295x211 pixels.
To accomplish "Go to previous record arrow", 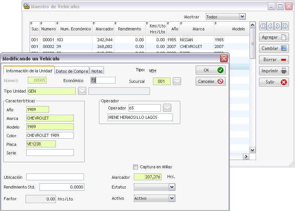I will (270, 26).
